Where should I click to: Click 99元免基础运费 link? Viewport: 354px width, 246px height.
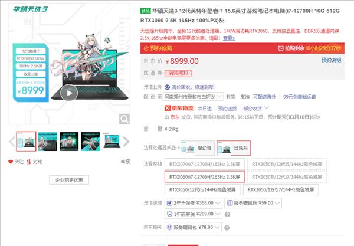pos(299,97)
